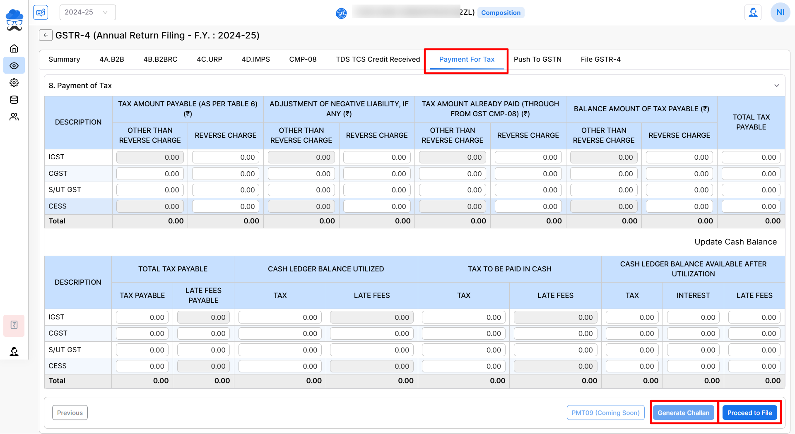The width and height of the screenshot is (795, 434).
Task: Click the edit note icon at top left
Action: [41, 12]
